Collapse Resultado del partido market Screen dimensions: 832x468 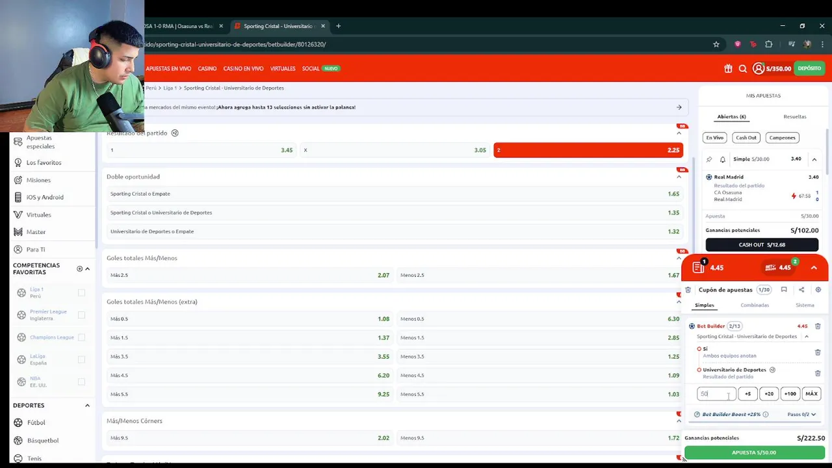click(x=679, y=133)
